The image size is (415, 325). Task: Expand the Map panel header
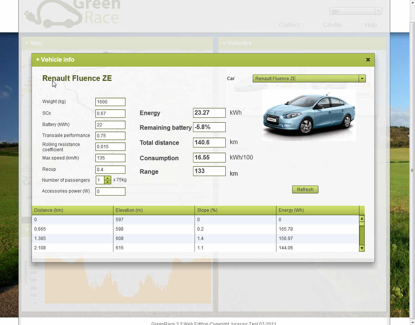pos(117,43)
